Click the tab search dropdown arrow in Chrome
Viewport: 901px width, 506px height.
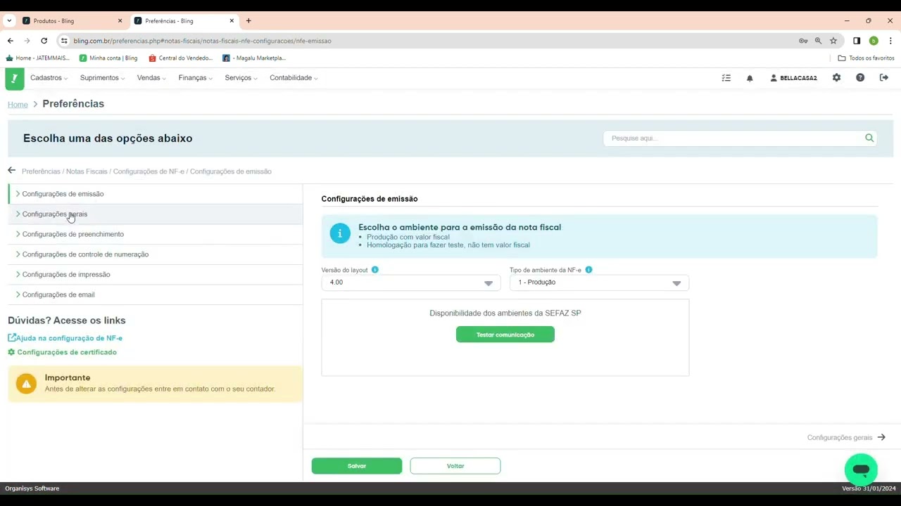tap(9, 21)
